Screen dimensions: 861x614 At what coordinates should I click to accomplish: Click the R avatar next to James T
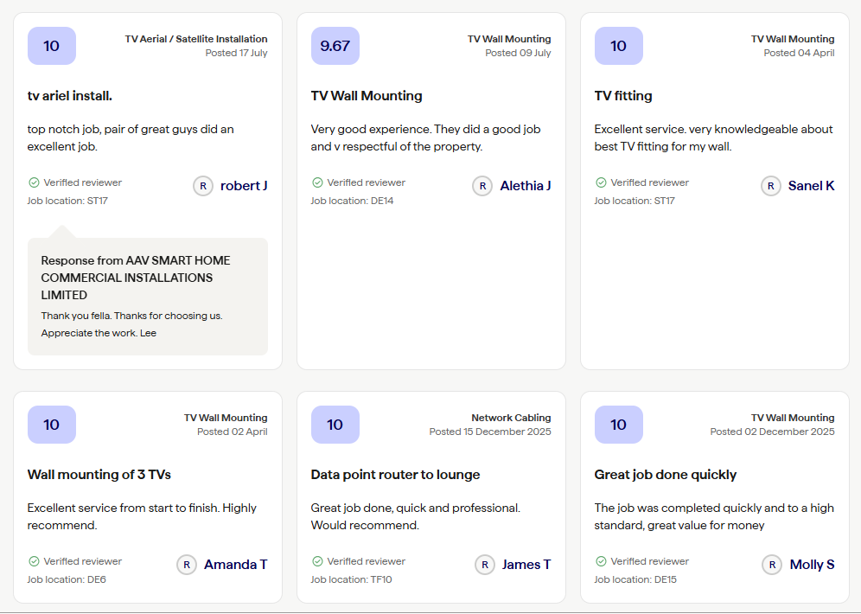[x=484, y=565]
